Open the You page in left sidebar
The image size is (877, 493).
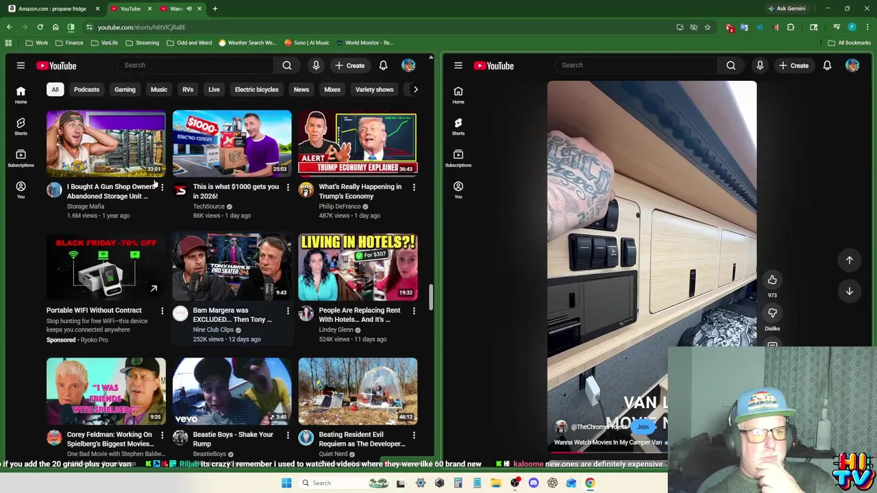21,190
